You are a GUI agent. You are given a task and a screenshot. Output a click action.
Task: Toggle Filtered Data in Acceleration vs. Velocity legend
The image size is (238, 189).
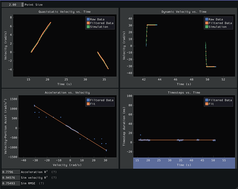click(x=100, y=100)
